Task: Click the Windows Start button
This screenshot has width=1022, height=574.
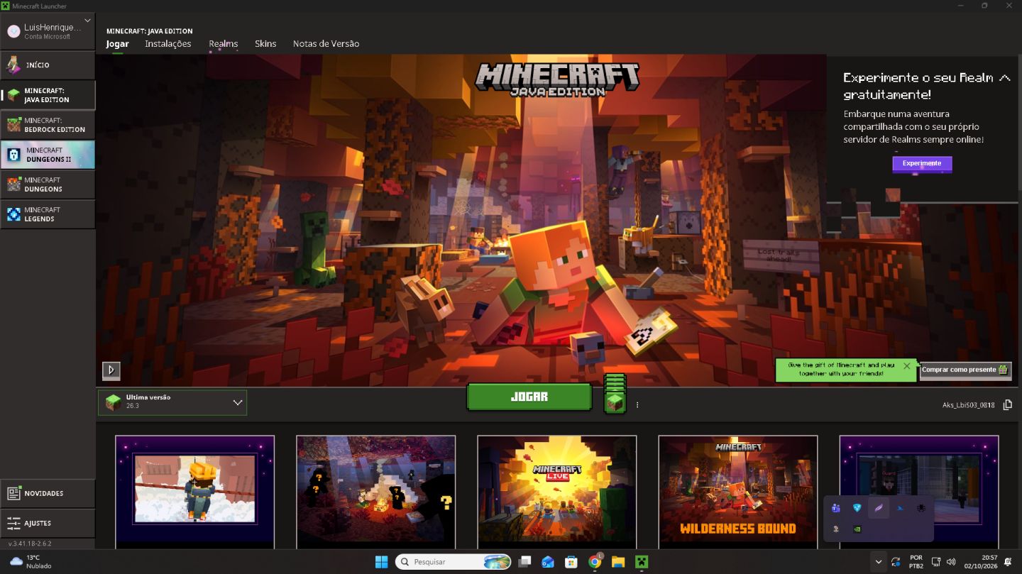Action: 381,562
